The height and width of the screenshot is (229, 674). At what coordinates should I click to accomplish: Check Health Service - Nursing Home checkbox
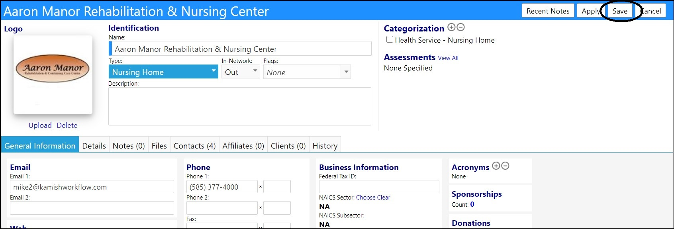click(390, 39)
